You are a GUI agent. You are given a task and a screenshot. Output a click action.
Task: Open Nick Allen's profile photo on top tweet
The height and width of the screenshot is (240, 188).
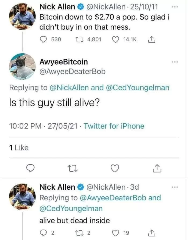pos(23,16)
